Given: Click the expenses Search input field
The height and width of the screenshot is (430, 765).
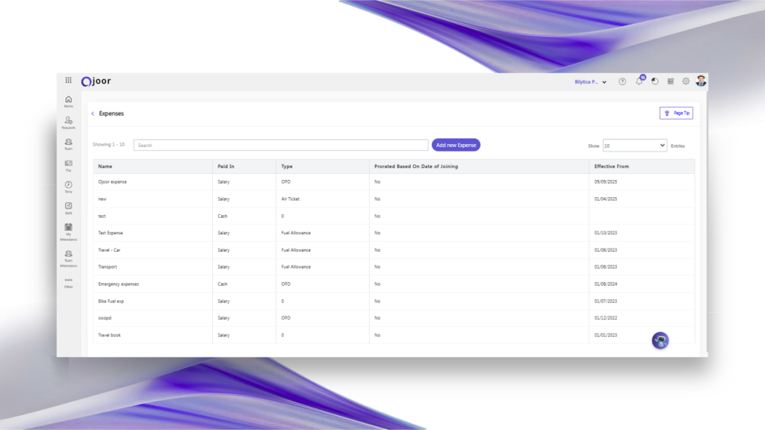Looking at the screenshot, I should coord(281,146).
